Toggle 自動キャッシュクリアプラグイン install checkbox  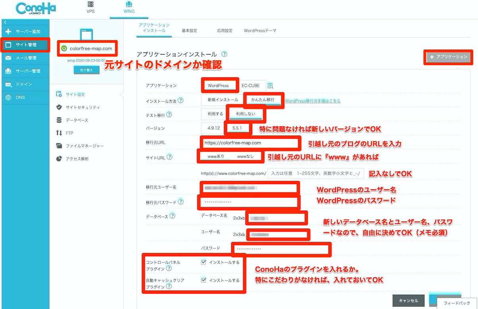pos(204,280)
